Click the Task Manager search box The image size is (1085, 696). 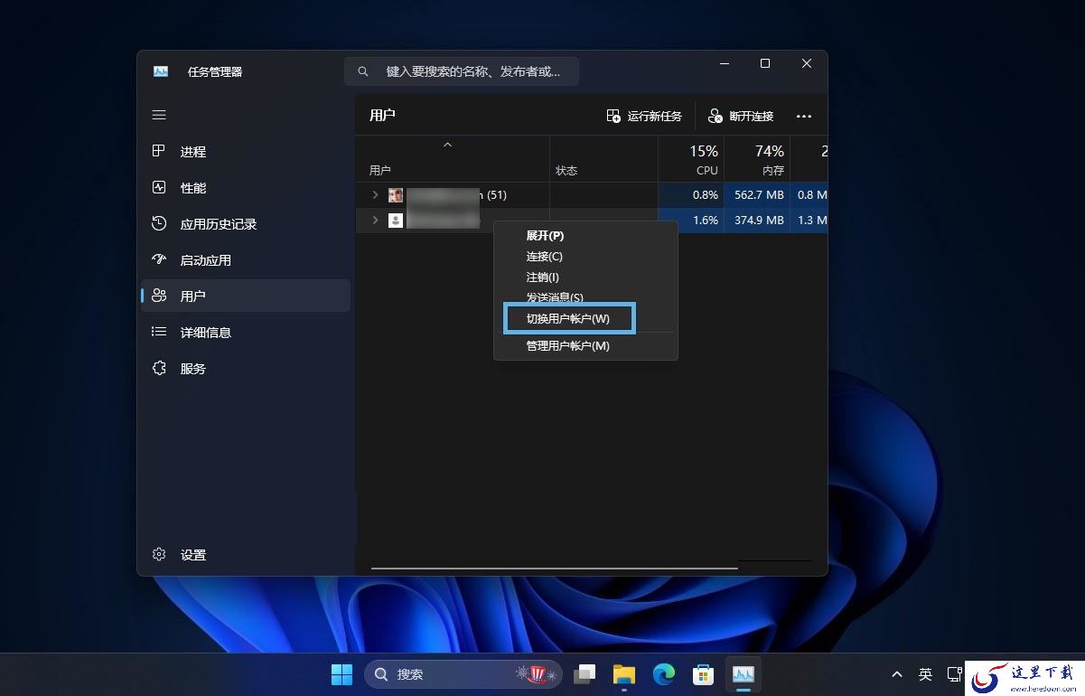(462, 71)
